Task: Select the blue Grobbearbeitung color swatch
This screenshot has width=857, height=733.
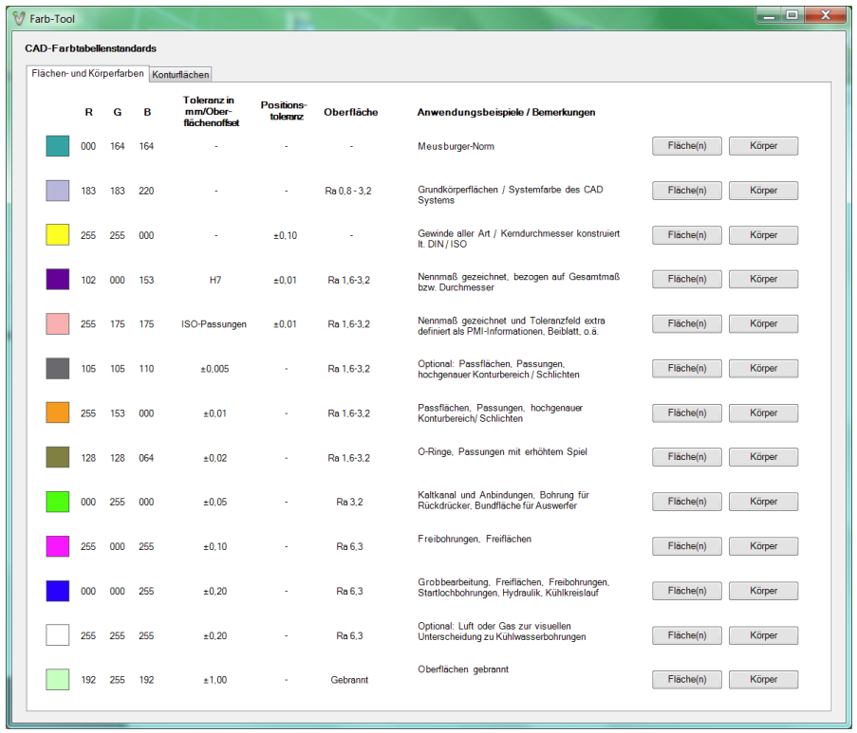Action: coord(58,591)
